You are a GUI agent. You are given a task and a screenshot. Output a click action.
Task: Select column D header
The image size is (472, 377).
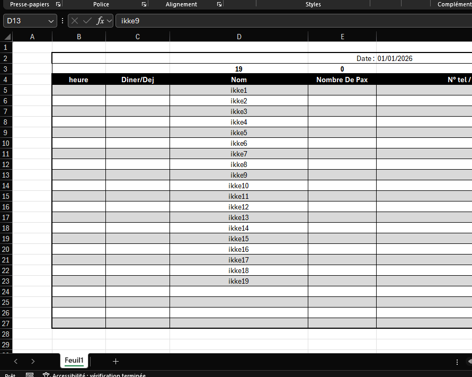click(x=239, y=37)
